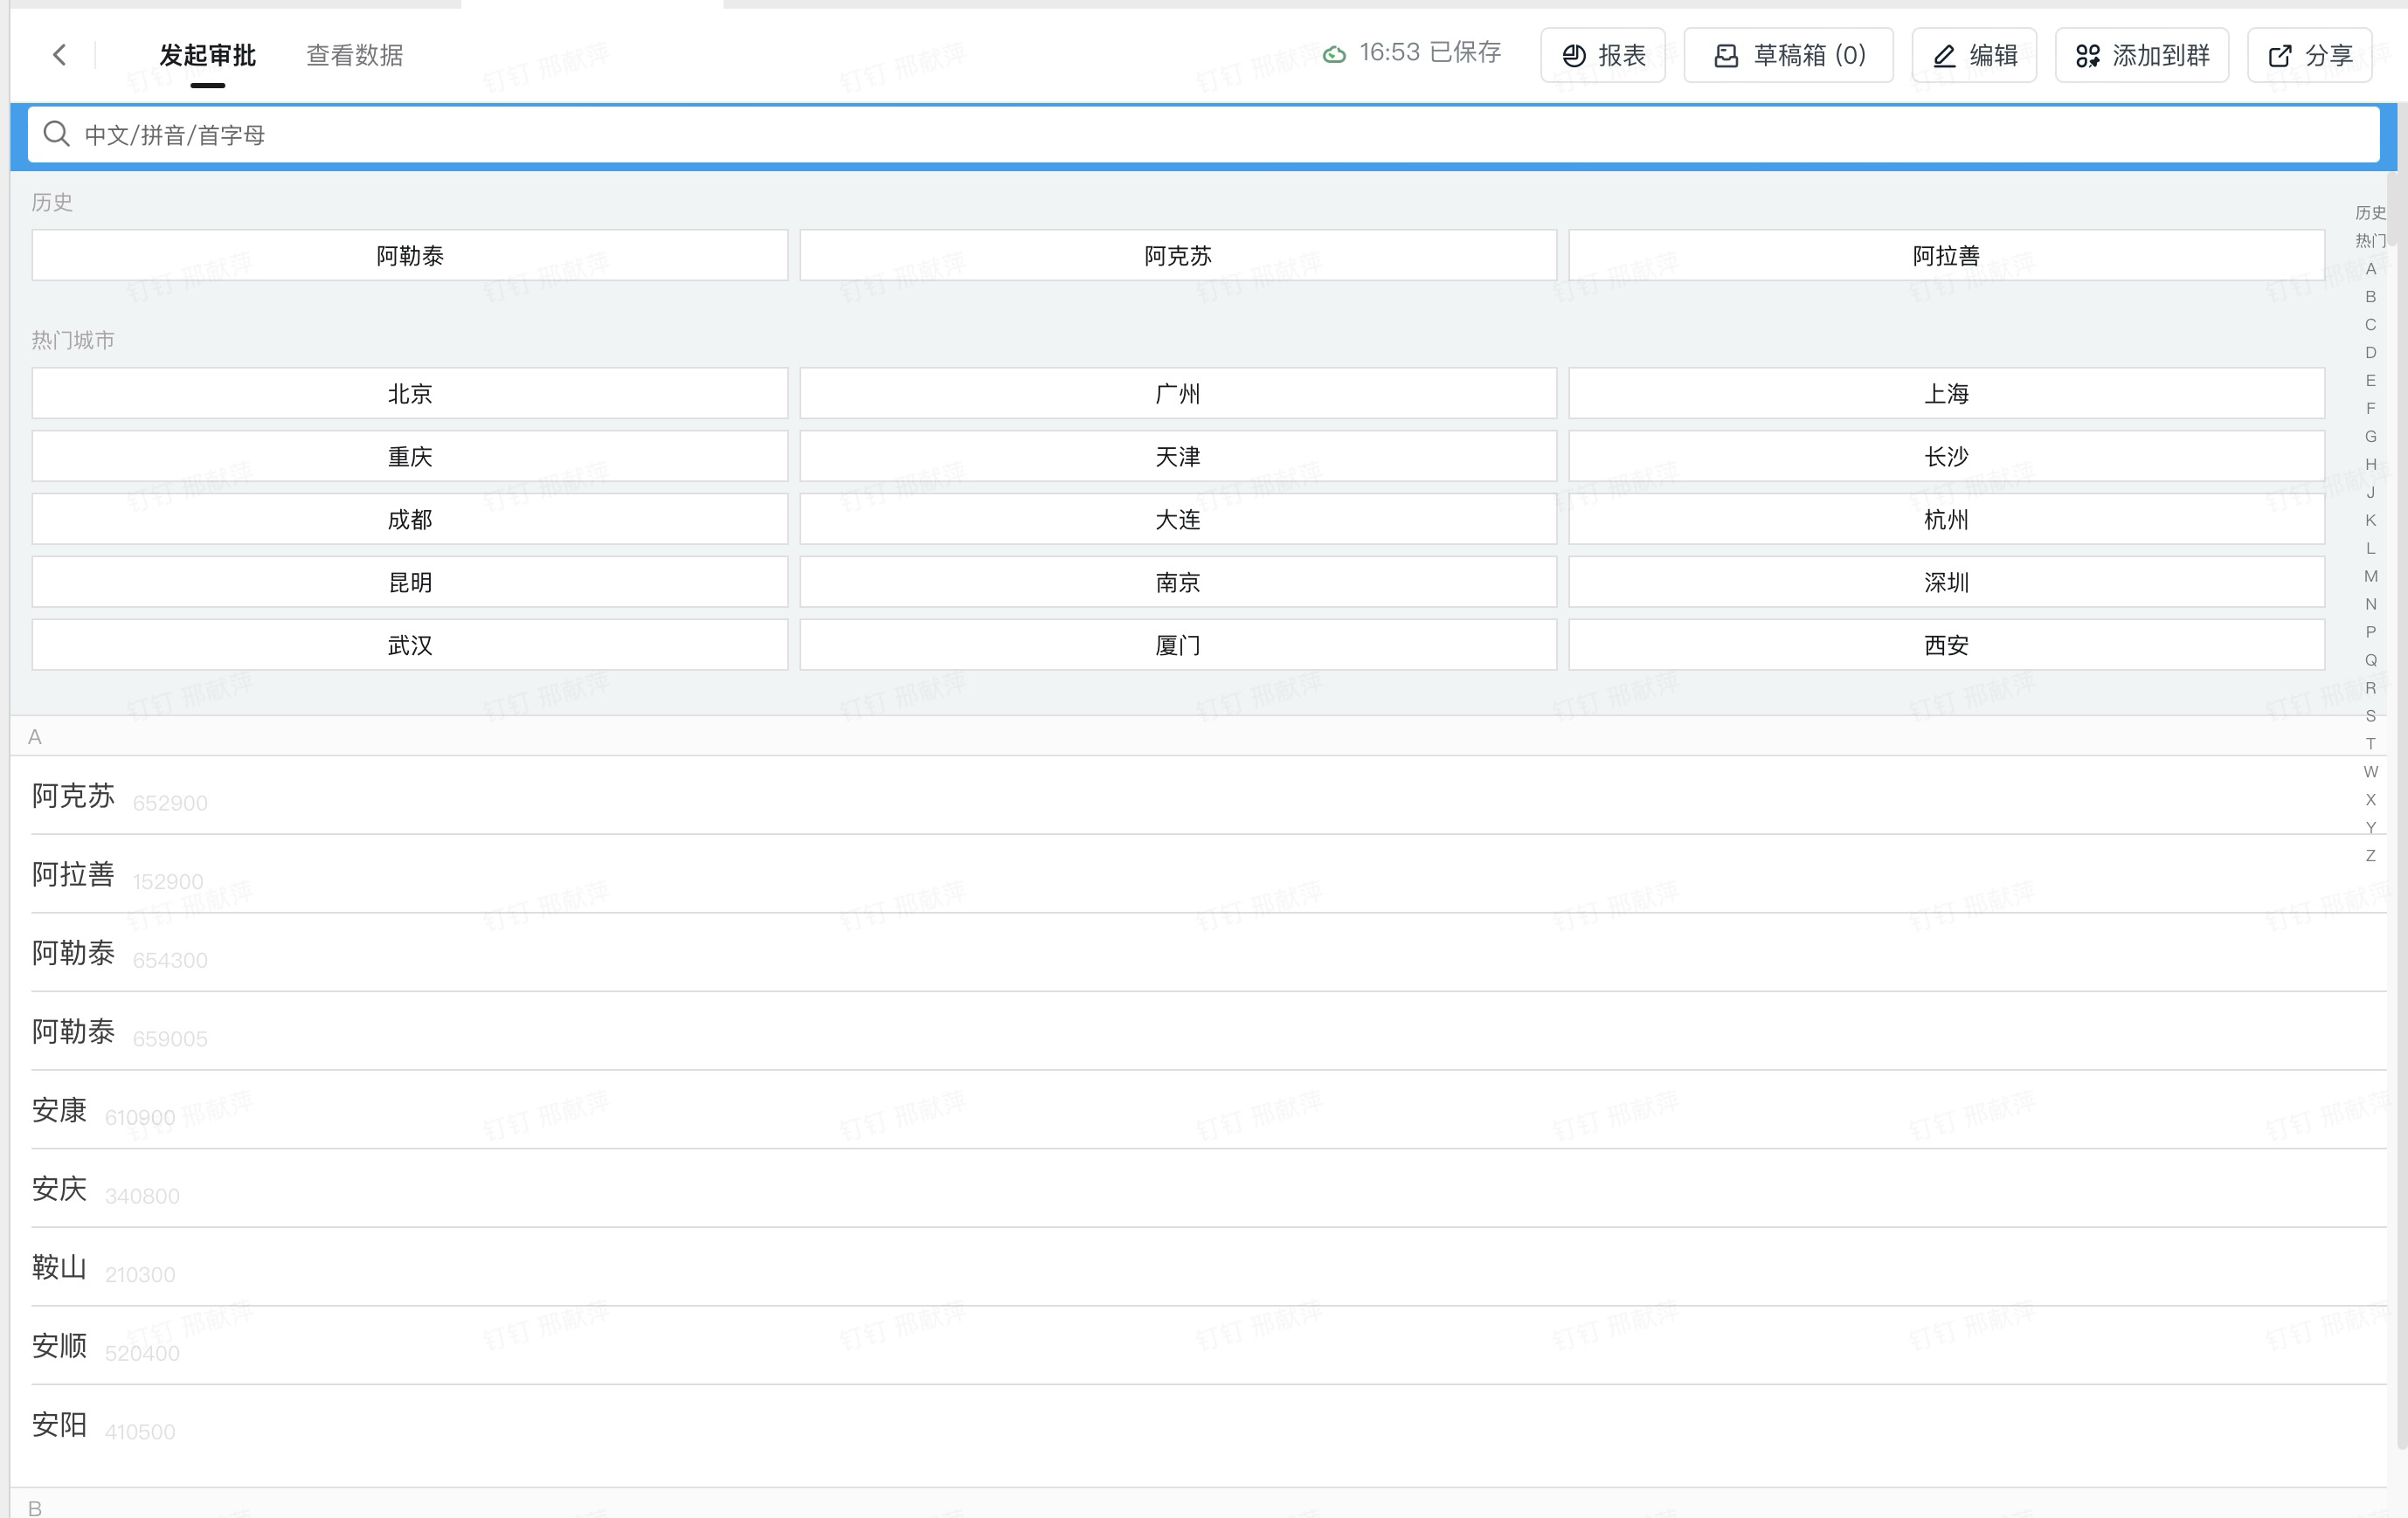Choose hot city 西安
Viewport: 2408px width, 1518px height.
1946,645
